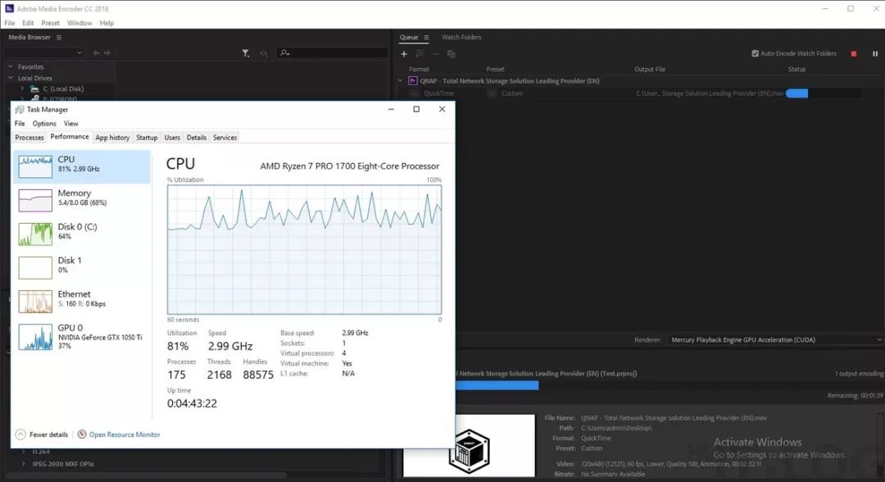This screenshot has height=482, width=885.
Task: Click the Add Source plus icon
Action: click(x=403, y=53)
